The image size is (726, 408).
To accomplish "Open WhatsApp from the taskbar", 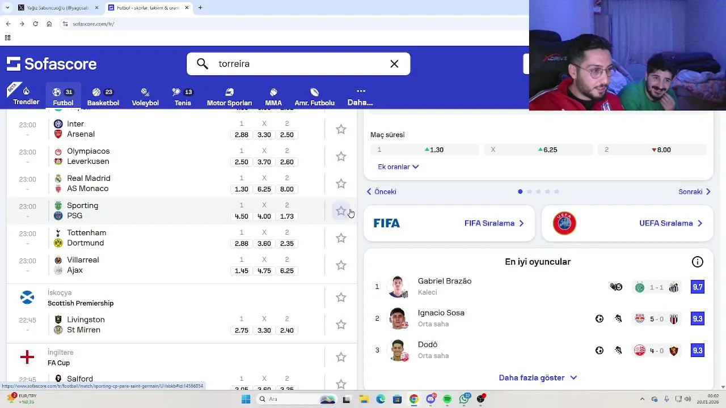I will 465,399.
